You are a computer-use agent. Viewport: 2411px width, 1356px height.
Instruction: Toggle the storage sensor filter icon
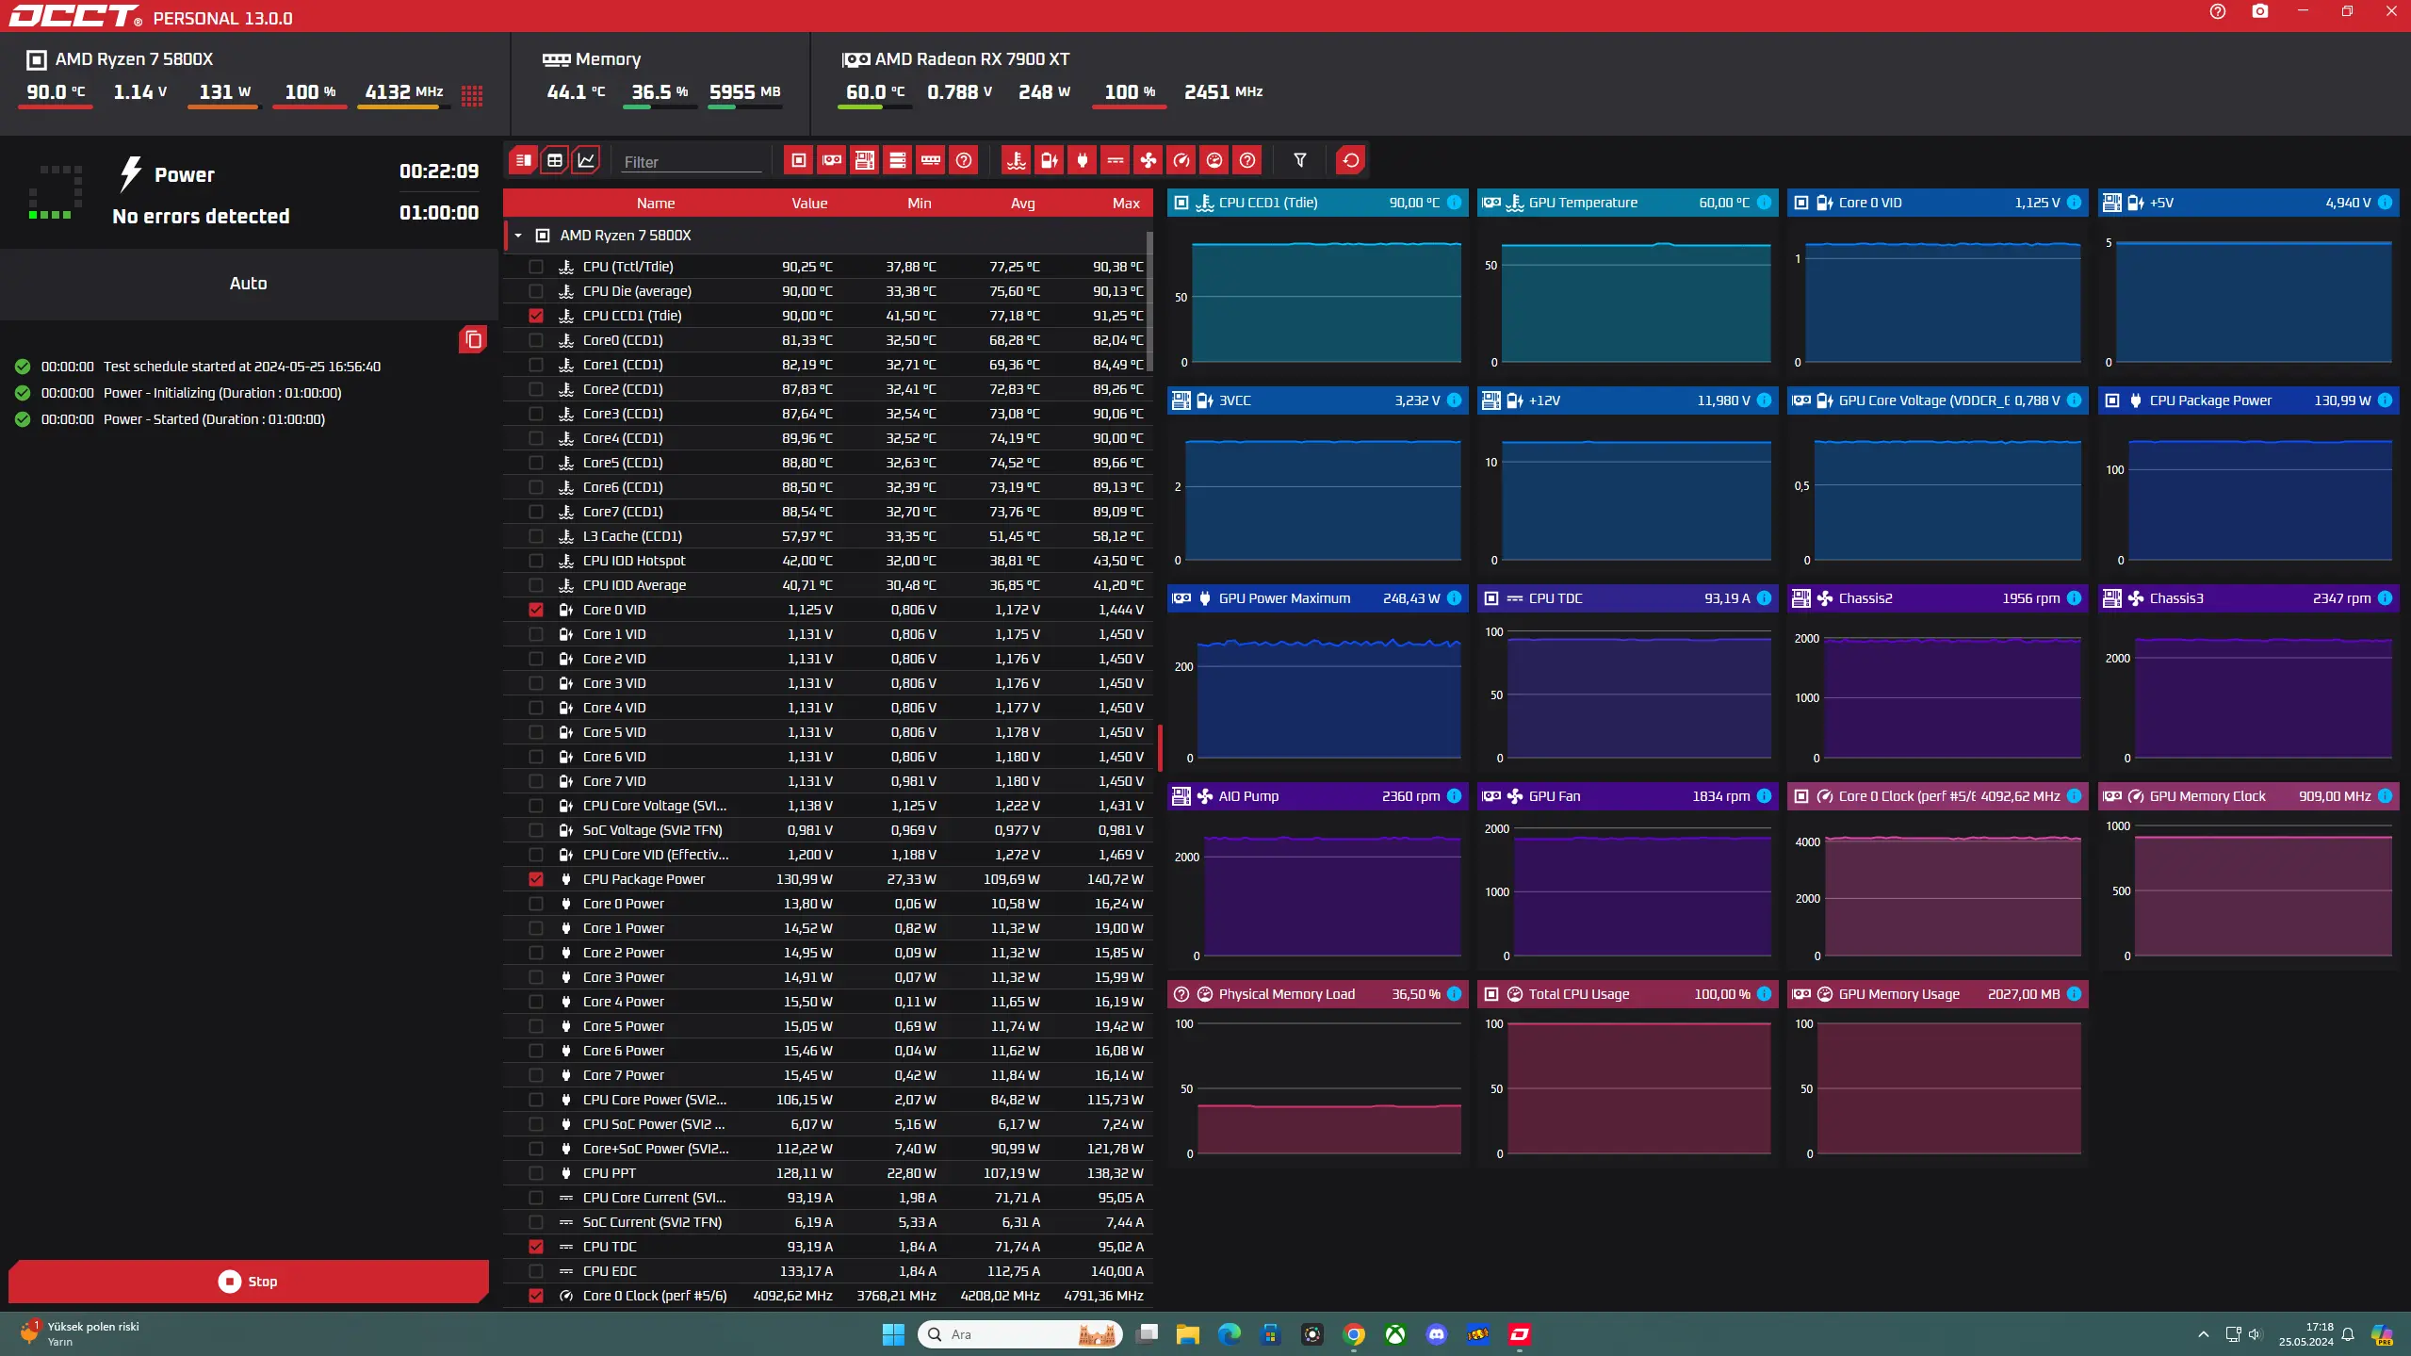[898, 160]
